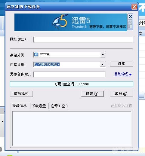Open the 自动命名 naming options

pos(123,74)
